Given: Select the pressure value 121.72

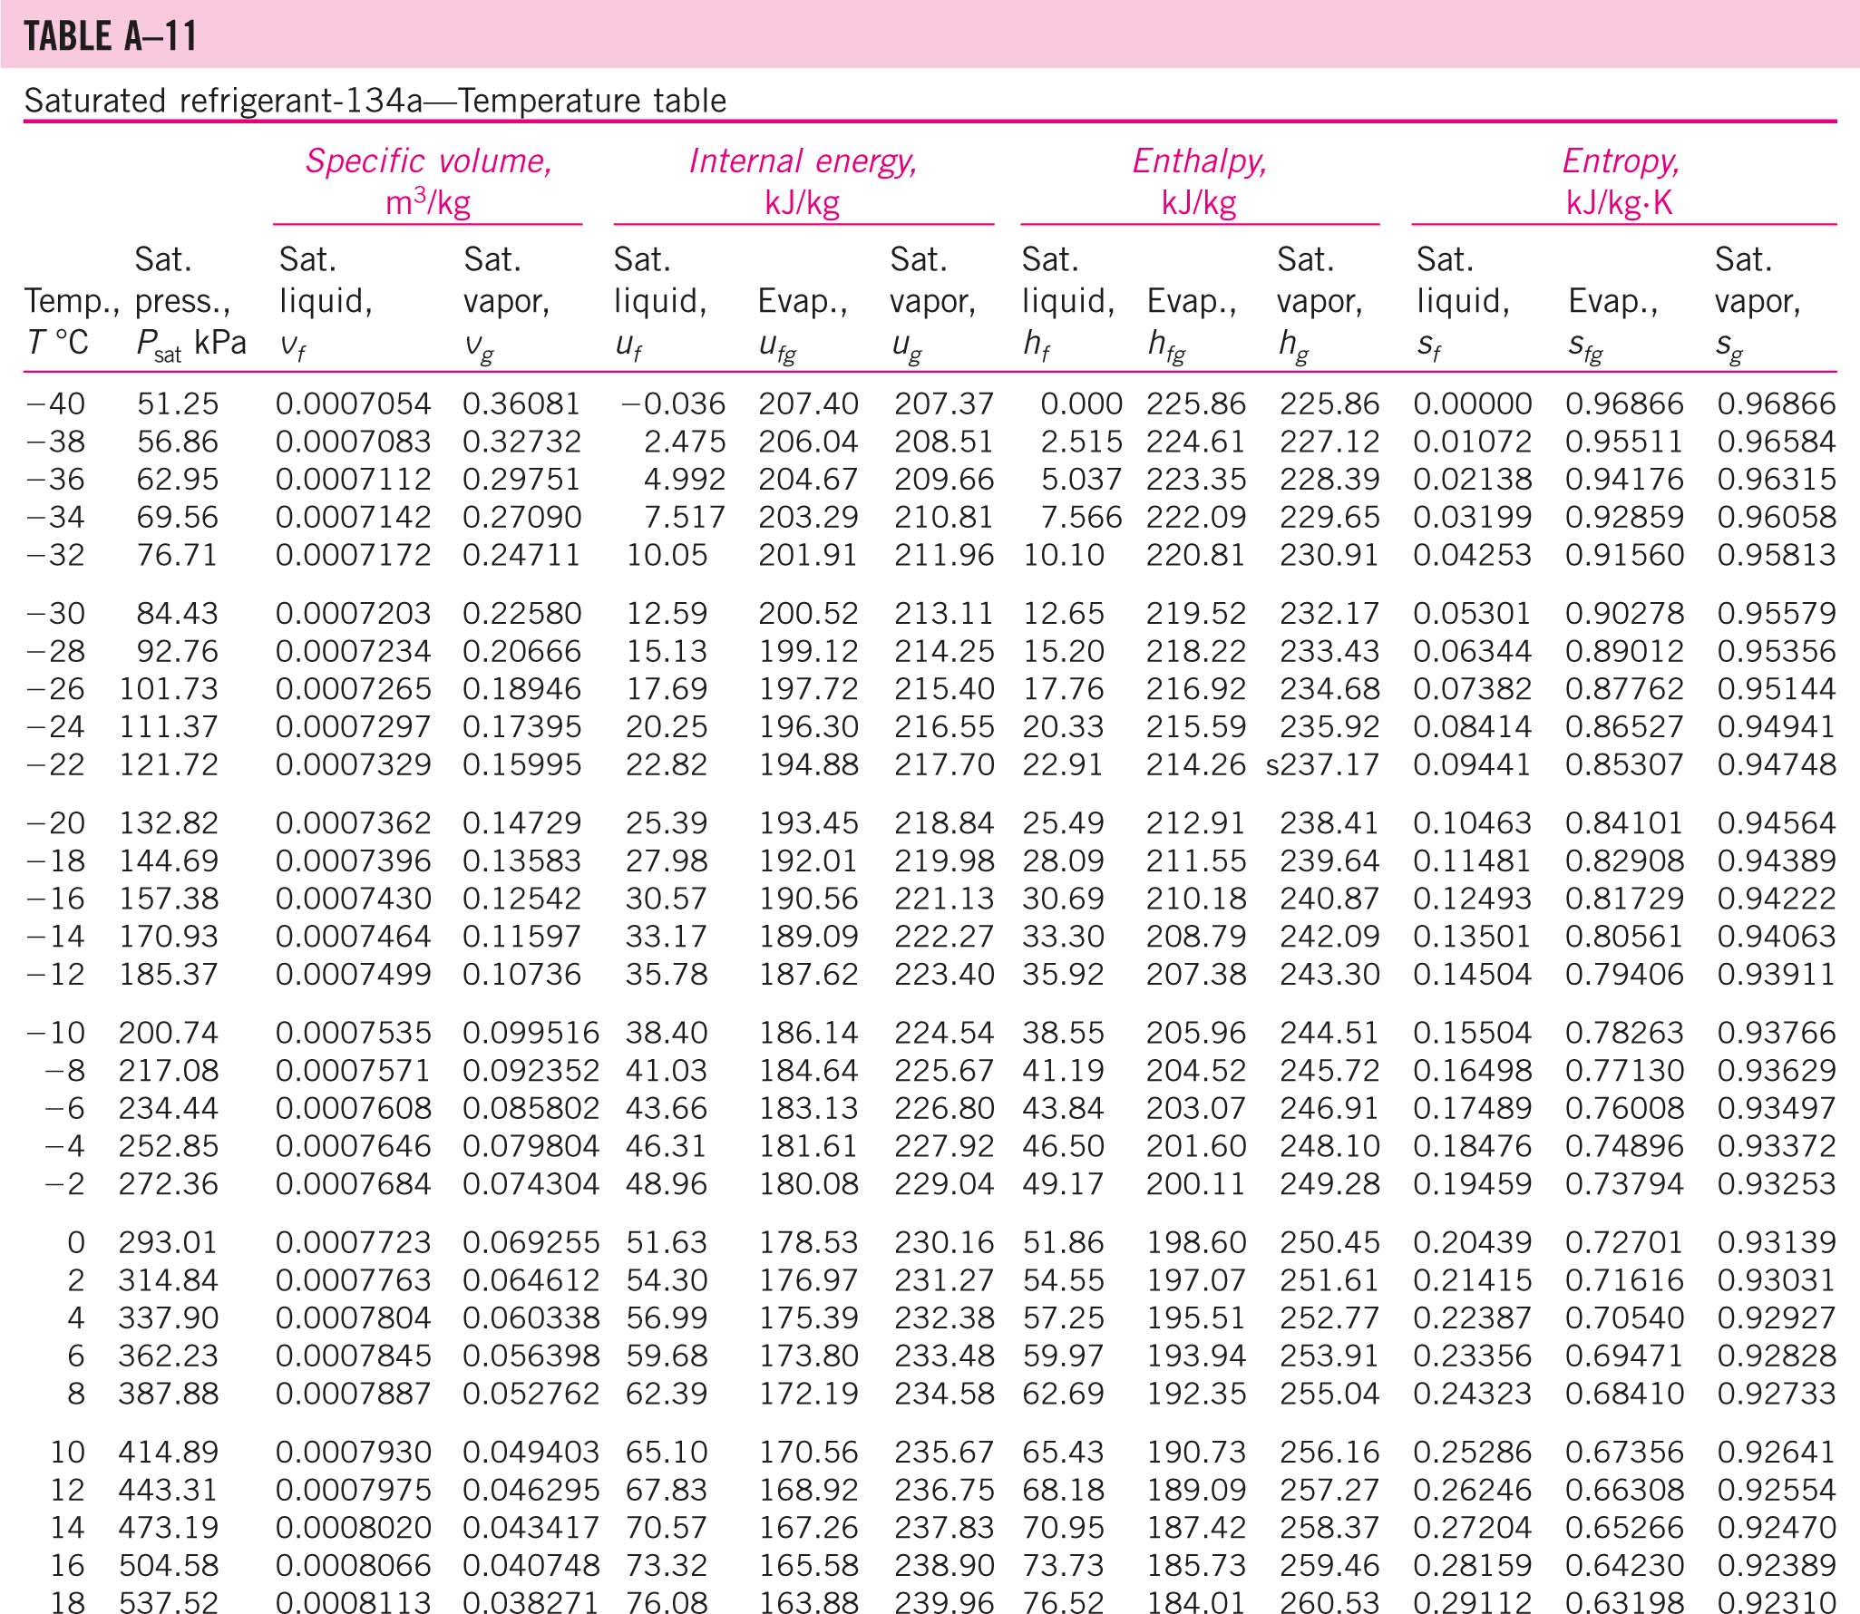Looking at the screenshot, I should click(169, 765).
